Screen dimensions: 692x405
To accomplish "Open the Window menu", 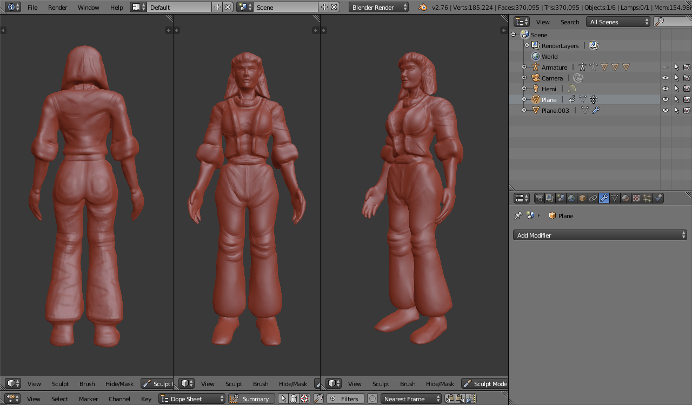I will click(88, 7).
